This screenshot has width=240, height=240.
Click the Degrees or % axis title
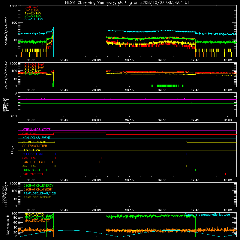click(8, 225)
